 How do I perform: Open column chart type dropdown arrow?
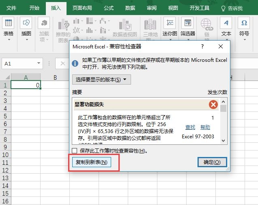(82, 21)
